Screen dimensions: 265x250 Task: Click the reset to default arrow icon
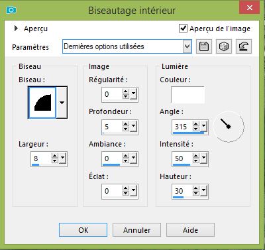(244, 46)
